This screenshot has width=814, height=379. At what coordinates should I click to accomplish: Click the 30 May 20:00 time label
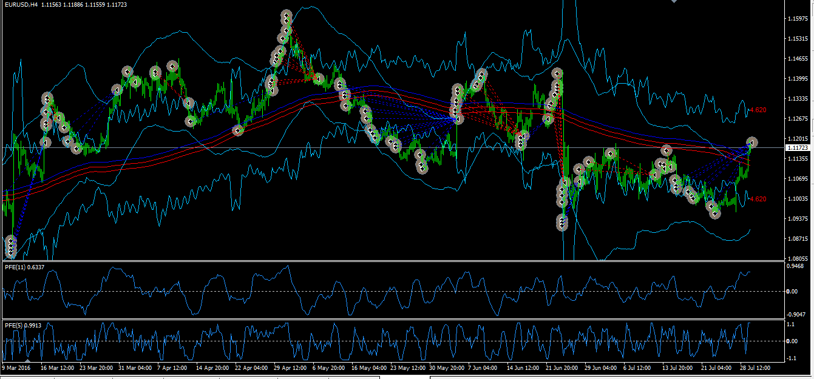(446, 367)
